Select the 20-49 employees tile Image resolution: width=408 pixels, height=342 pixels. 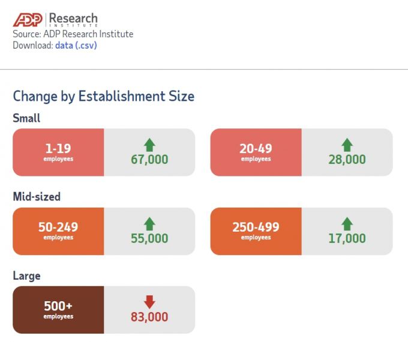click(x=256, y=152)
